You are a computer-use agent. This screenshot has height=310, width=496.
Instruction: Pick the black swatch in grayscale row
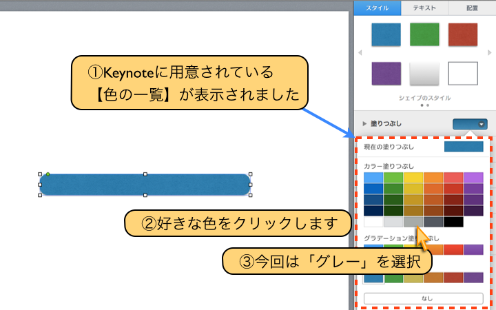[x=453, y=222]
